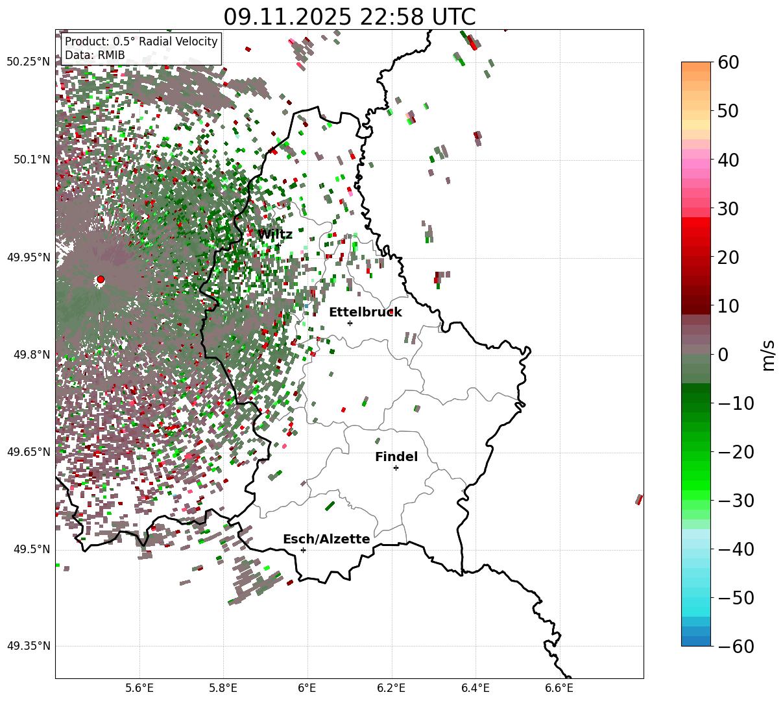Click the 50.1°N latitude tick label
783x701 pixels.
pos(31,160)
